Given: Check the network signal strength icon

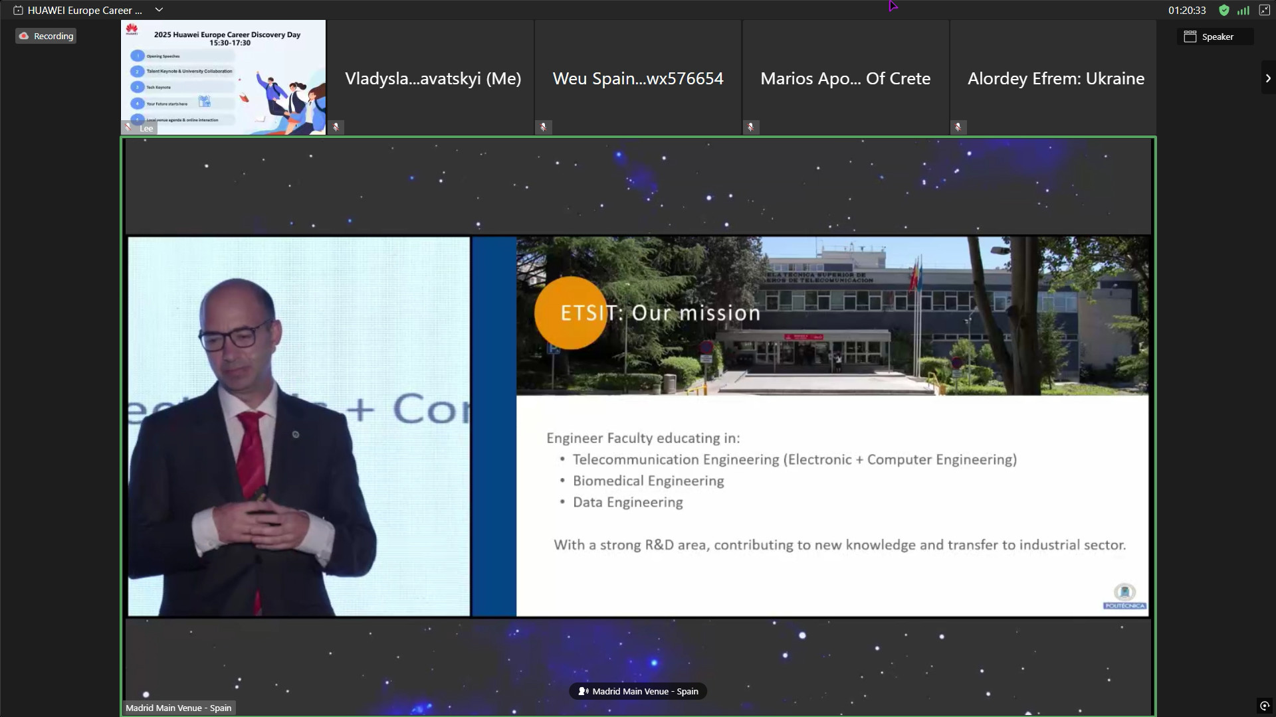Looking at the screenshot, I should 1243,10.
